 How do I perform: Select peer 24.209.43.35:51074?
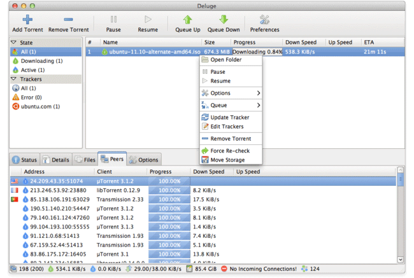pos(203,181)
